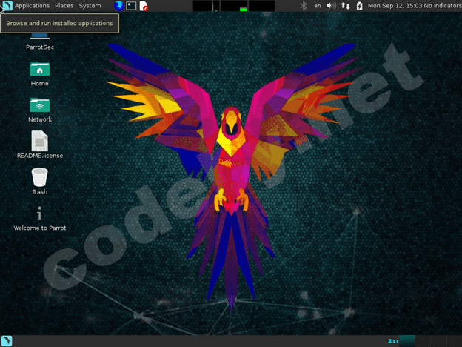Select the ParrotSec desktop icon
462x347 pixels.
coord(40,42)
